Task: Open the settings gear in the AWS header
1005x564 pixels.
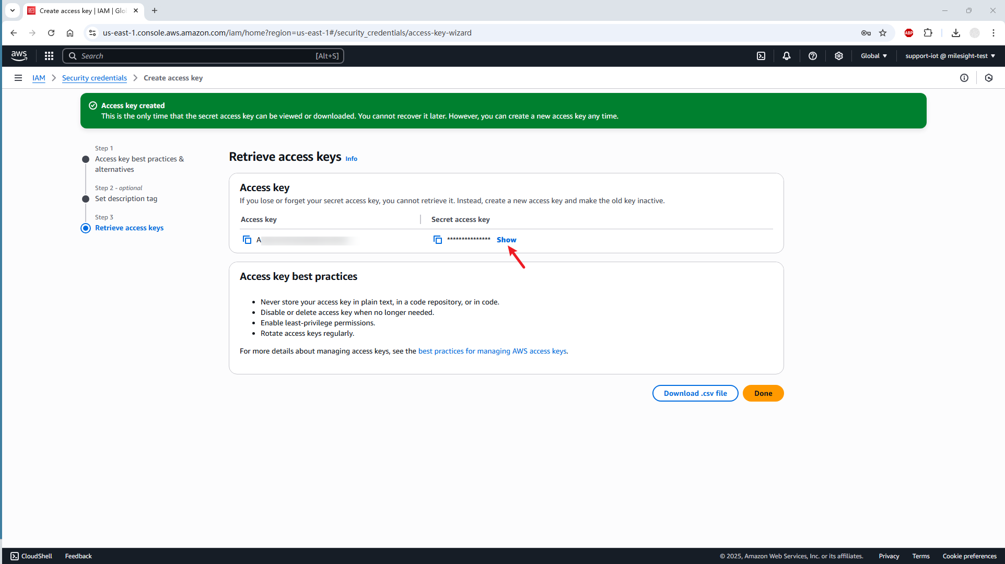Action: (839, 56)
